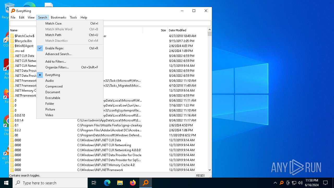Sort by the Size column header
334x188 pixels.
154,30
